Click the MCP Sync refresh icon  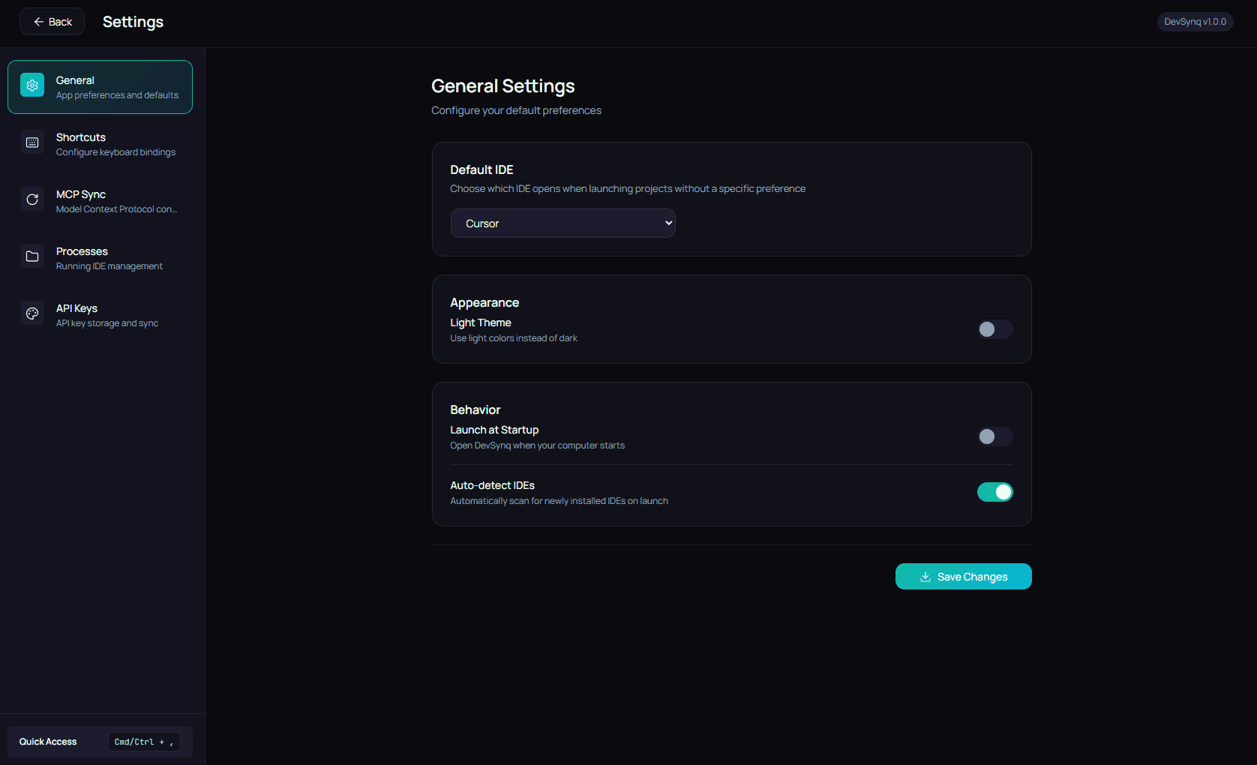tap(32, 199)
